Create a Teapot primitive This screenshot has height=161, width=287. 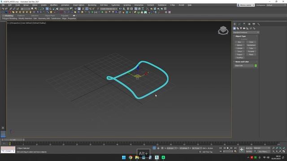[239, 55]
